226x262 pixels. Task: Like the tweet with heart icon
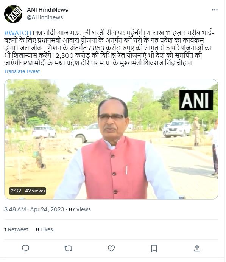point(111,248)
